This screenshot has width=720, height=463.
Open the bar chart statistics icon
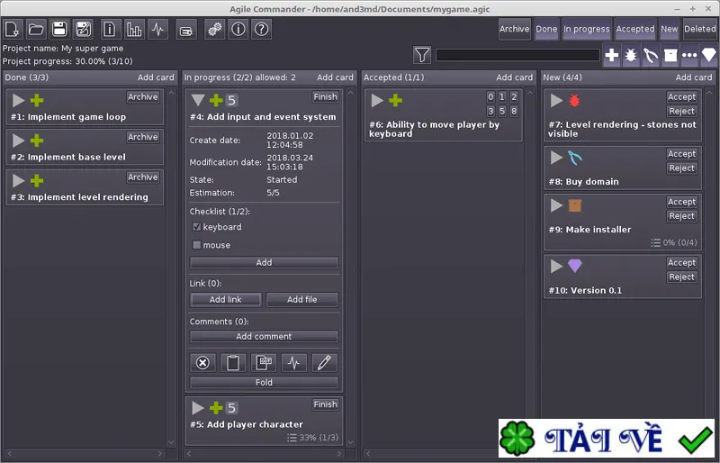(x=134, y=30)
